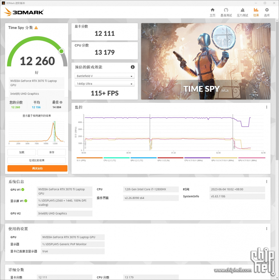This screenshot has height=280, width=279.
Task: Open the 监控 panel more-options menu
Action: [x=266, y=107]
